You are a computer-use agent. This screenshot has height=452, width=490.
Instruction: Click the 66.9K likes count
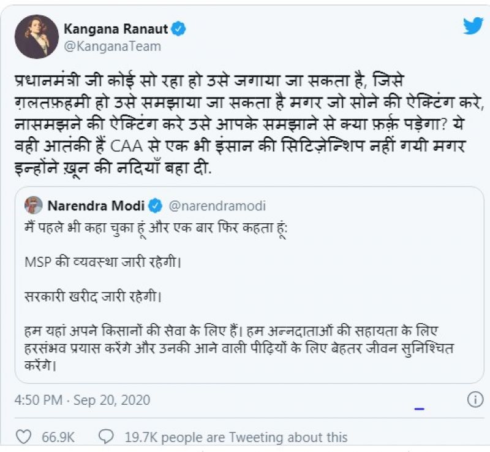[x=58, y=437]
